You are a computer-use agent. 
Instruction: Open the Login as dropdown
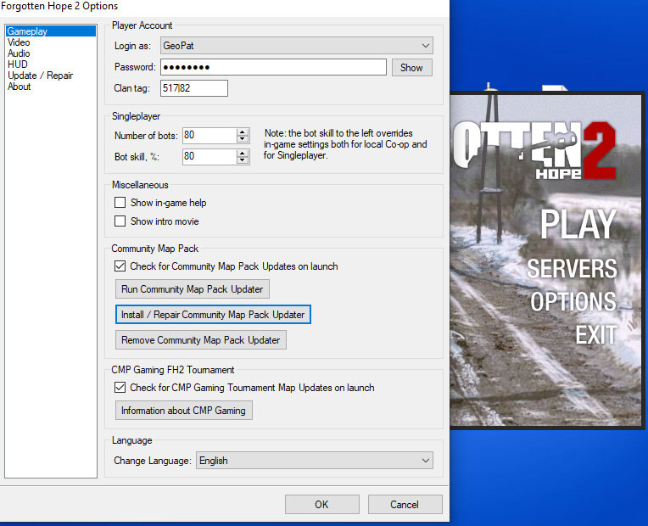425,46
